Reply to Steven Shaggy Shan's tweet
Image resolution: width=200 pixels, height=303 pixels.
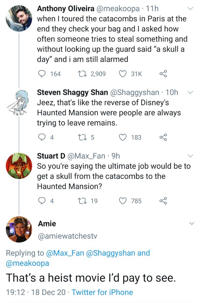pos(41,137)
